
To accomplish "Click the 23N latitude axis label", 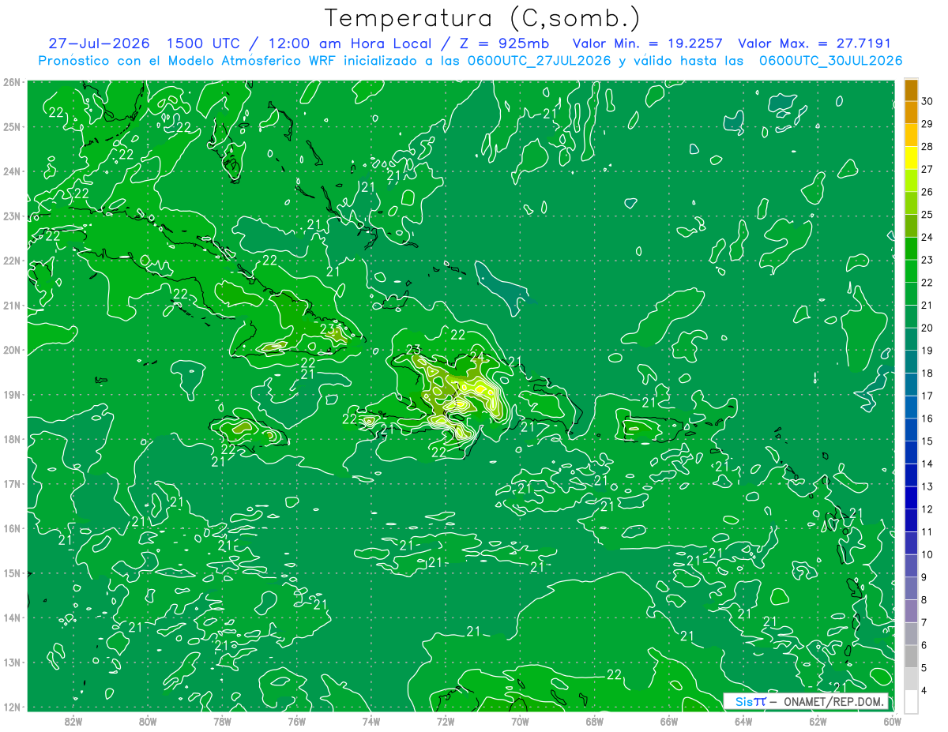I will point(11,216).
